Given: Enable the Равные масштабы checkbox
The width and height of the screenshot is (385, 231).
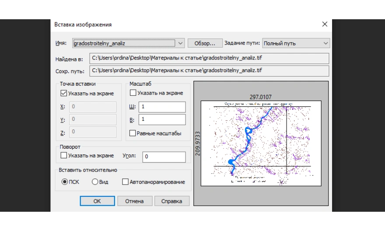Looking at the screenshot, I should 133,133.
